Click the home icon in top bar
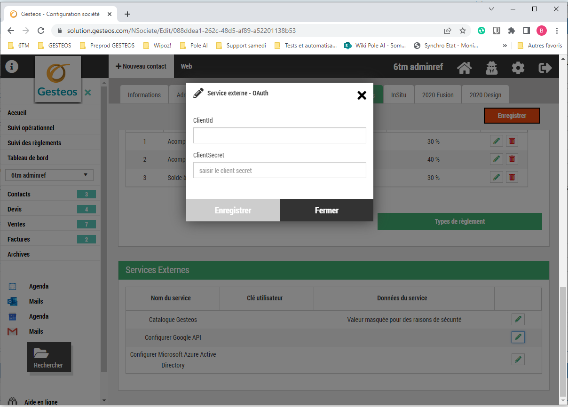Image resolution: width=568 pixels, height=407 pixels. pyautogui.click(x=465, y=68)
